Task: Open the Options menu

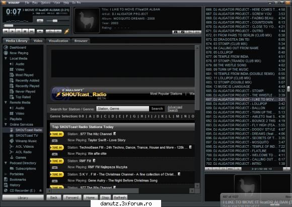Action: (46, 3)
